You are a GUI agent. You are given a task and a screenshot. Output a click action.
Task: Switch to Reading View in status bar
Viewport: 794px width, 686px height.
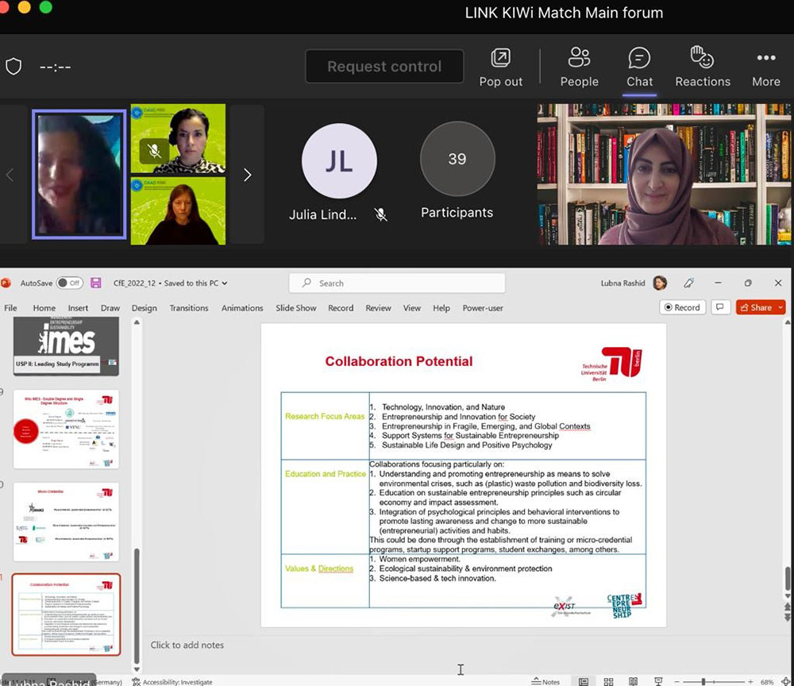[x=633, y=681]
